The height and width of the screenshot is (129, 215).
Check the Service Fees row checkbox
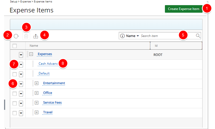click(x=15, y=103)
